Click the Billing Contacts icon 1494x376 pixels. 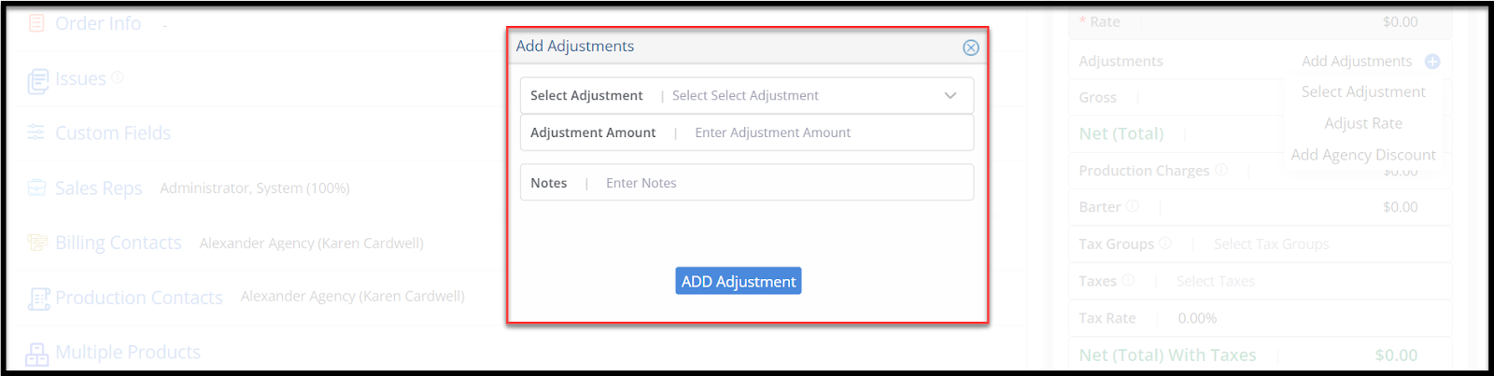coord(37,243)
